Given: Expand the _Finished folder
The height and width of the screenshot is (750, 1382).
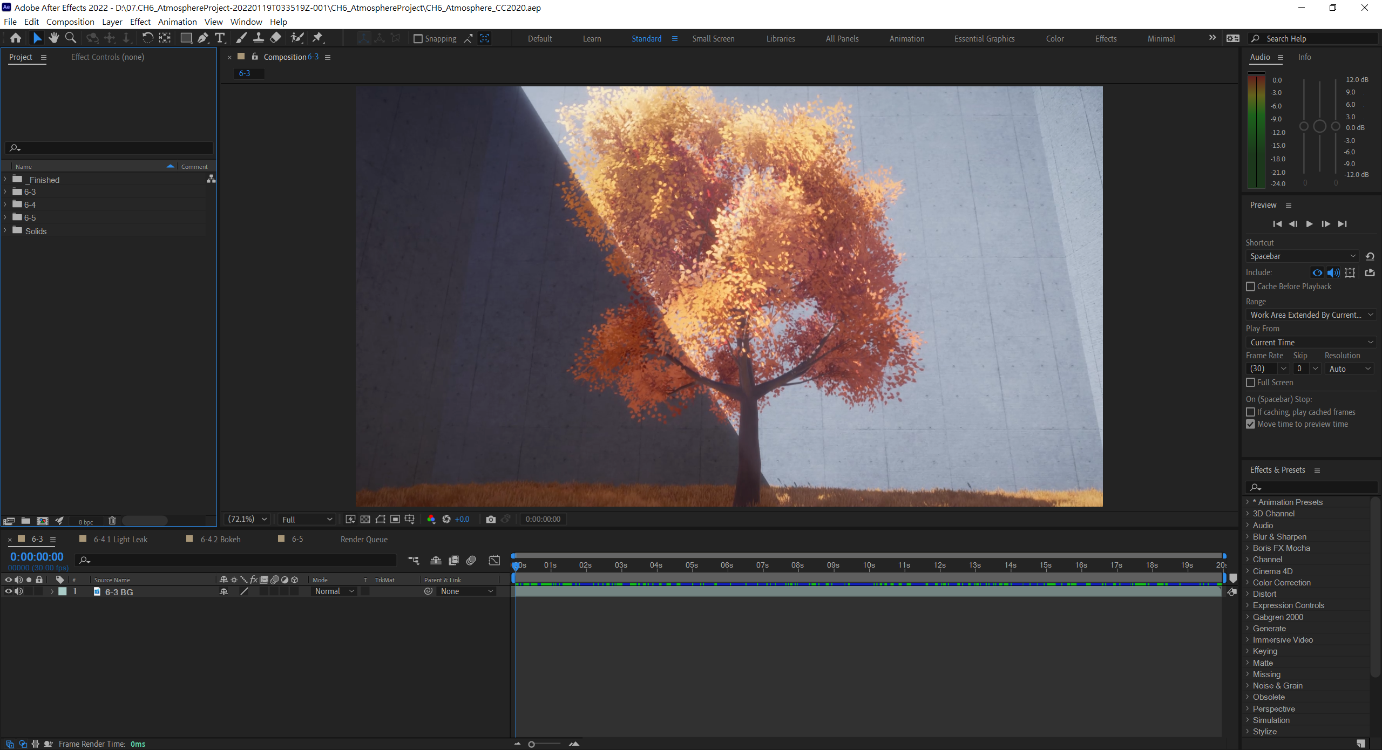Looking at the screenshot, I should click(x=5, y=179).
